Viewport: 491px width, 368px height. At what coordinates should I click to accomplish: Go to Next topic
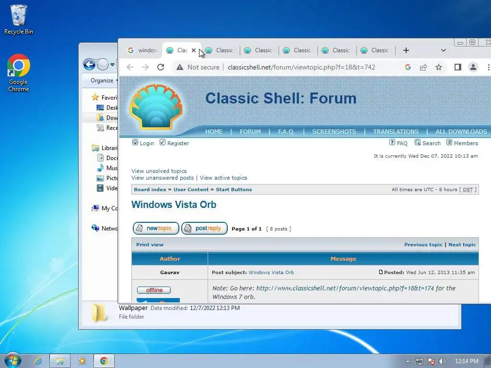point(462,245)
